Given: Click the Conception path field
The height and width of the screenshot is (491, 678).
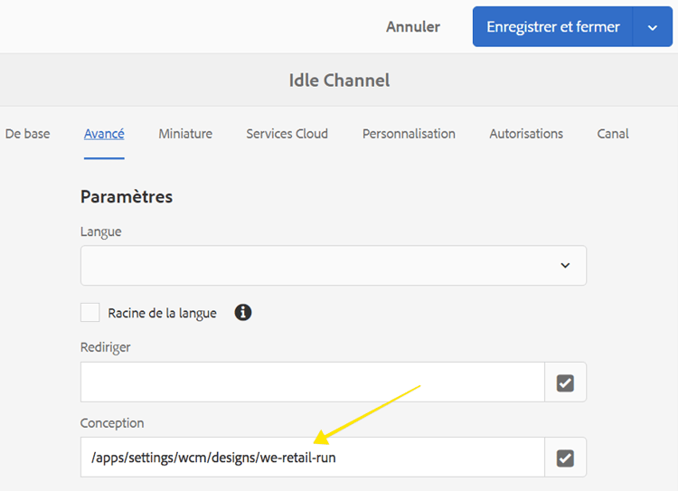Looking at the screenshot, I should pyautogui.click(x=312, y=458).
